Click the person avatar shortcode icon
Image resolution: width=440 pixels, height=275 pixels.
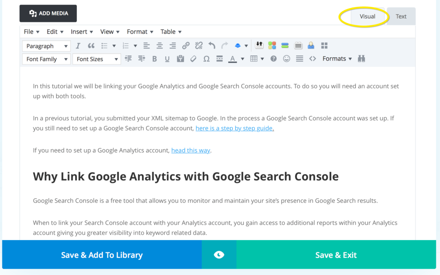pos(311,45)
